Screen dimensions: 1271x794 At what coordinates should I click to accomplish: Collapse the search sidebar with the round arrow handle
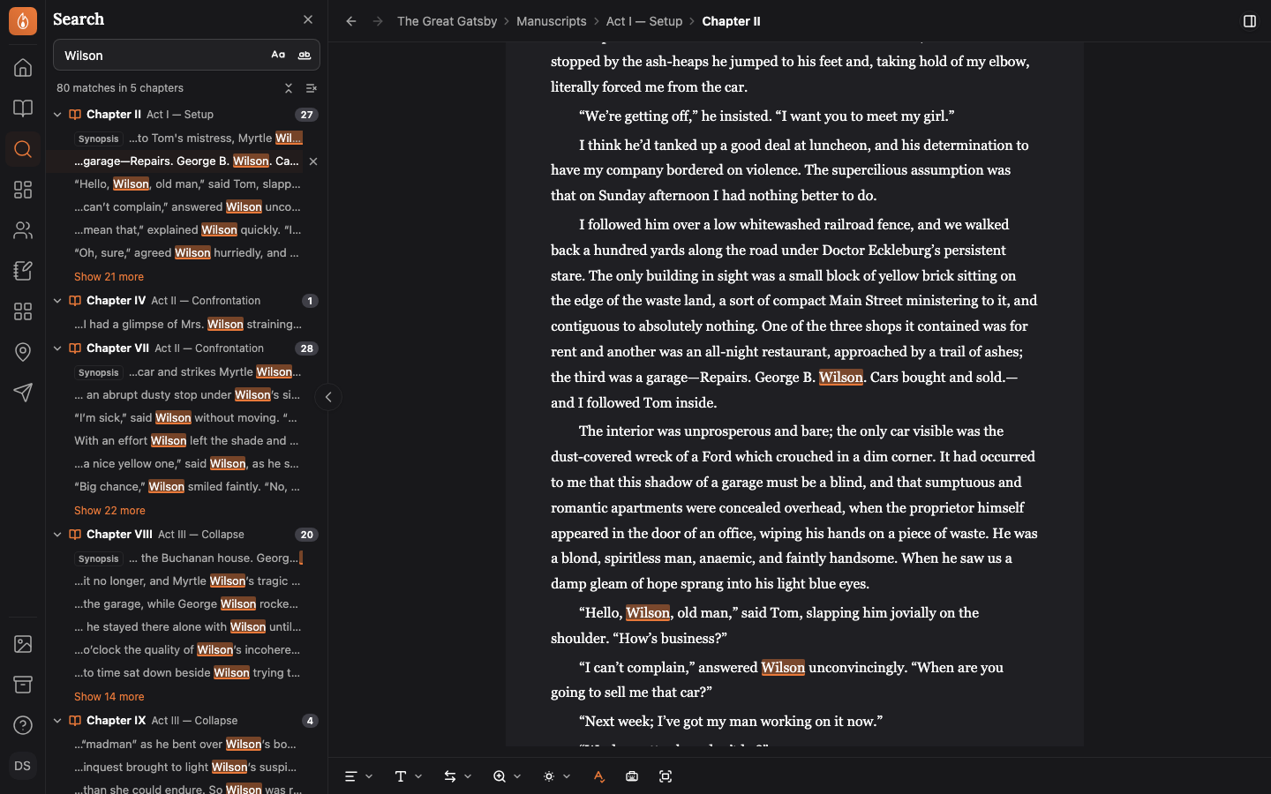(328, 397)
